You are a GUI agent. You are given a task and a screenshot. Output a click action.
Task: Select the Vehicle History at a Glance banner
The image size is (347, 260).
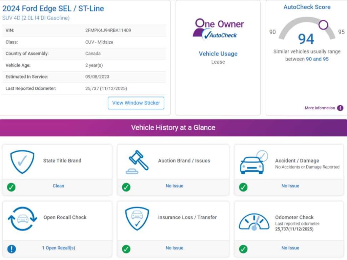pyautogui.click(x=173, y=128)
